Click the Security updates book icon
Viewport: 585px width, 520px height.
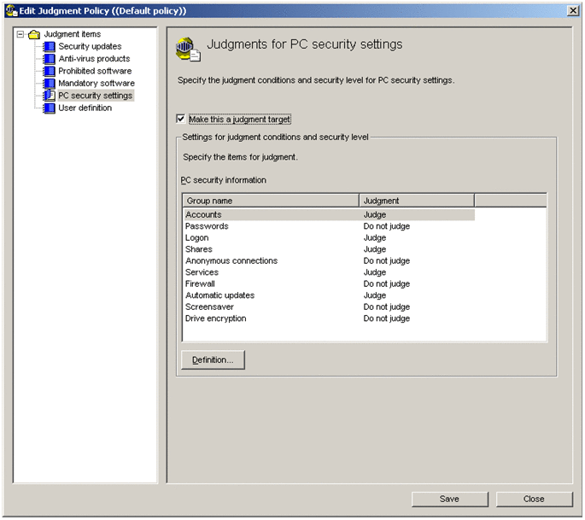tap(49, 47)
